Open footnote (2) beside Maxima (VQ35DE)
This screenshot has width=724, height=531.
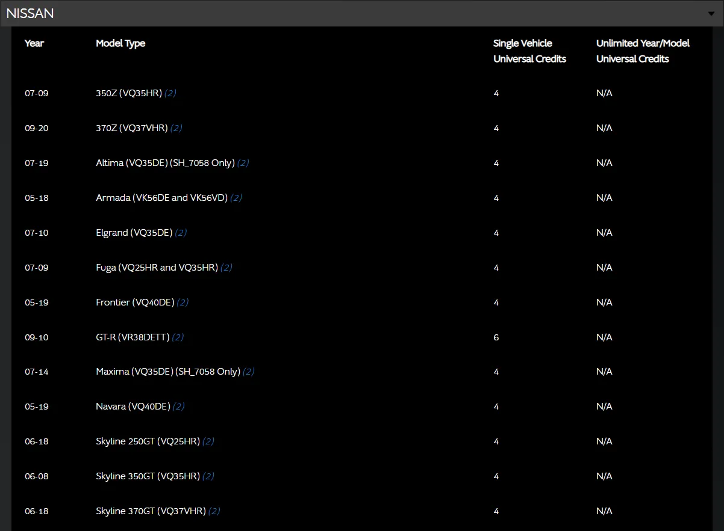(x=248, y=372)
